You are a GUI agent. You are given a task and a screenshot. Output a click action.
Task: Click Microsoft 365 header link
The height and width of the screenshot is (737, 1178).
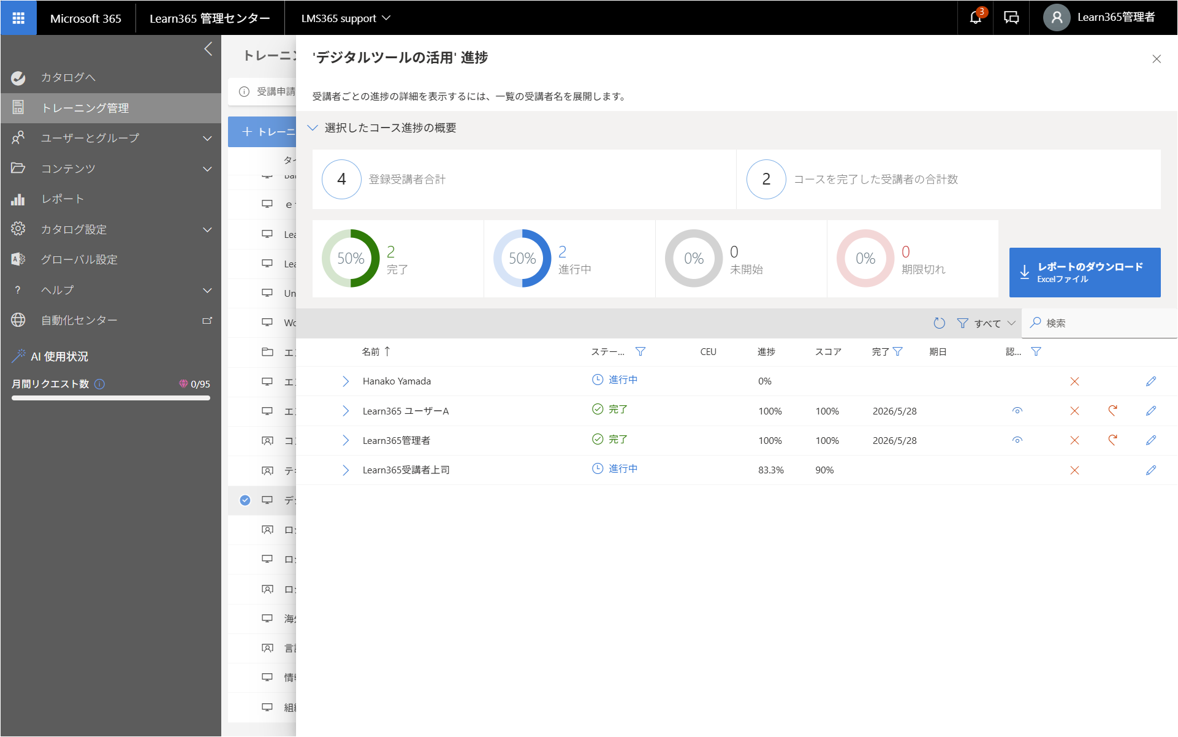click(86, 18)
